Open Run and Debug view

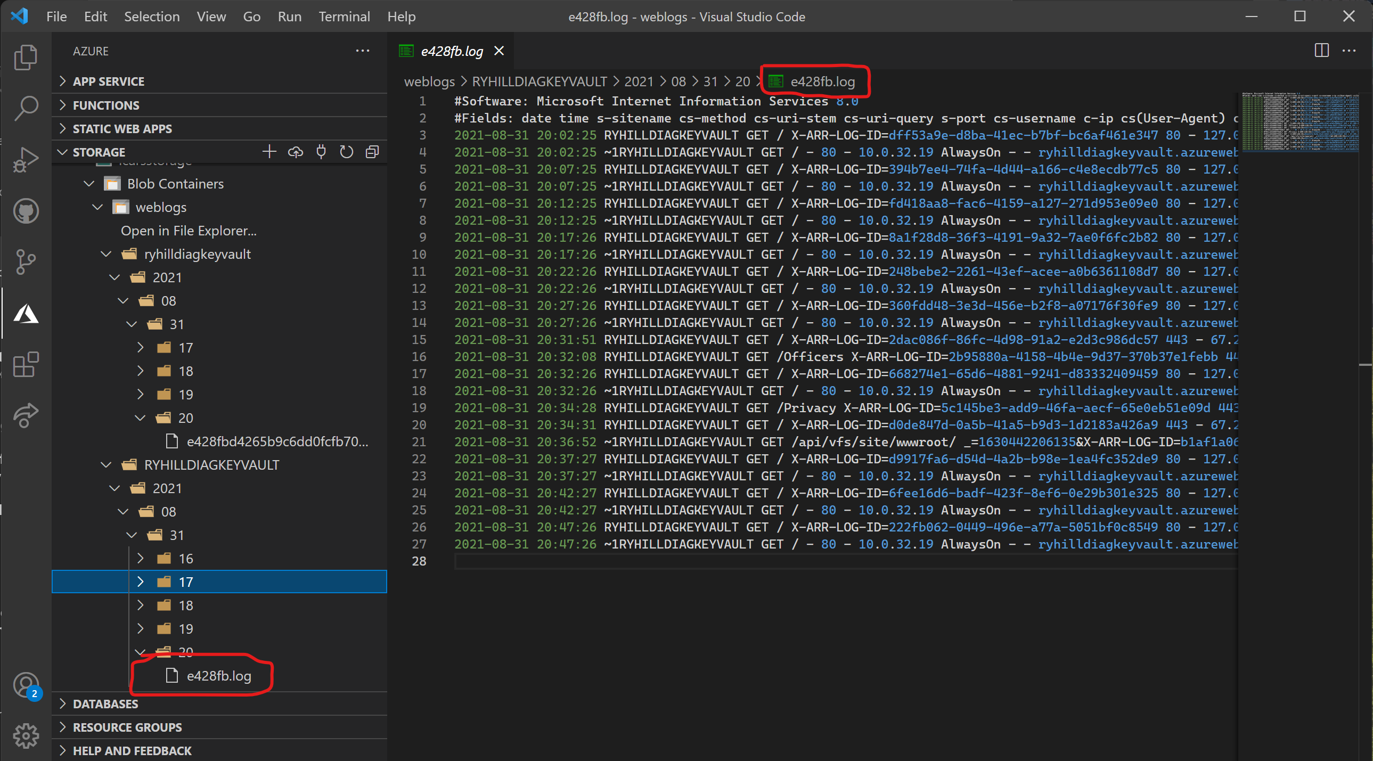pos(26,159)
